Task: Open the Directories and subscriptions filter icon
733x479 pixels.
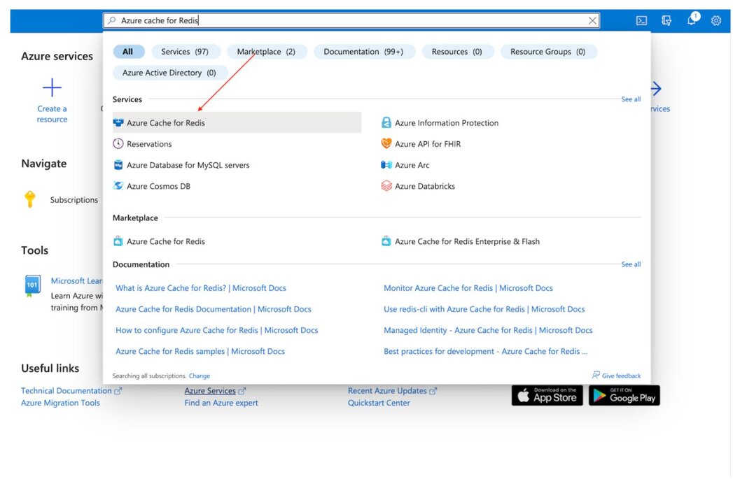Action: 666,20
